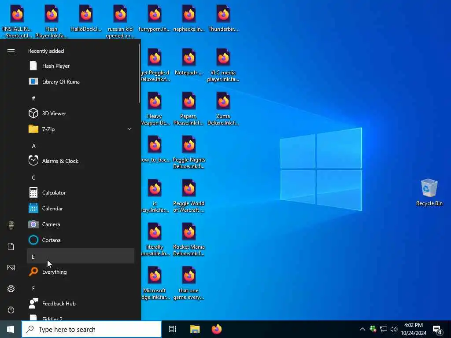451x338 pixels.
Task: Select the nephacks desktop shortcut
Action: [189, 18]
